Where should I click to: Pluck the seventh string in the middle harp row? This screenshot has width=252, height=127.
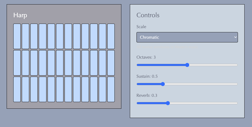[x=68, y=63]
